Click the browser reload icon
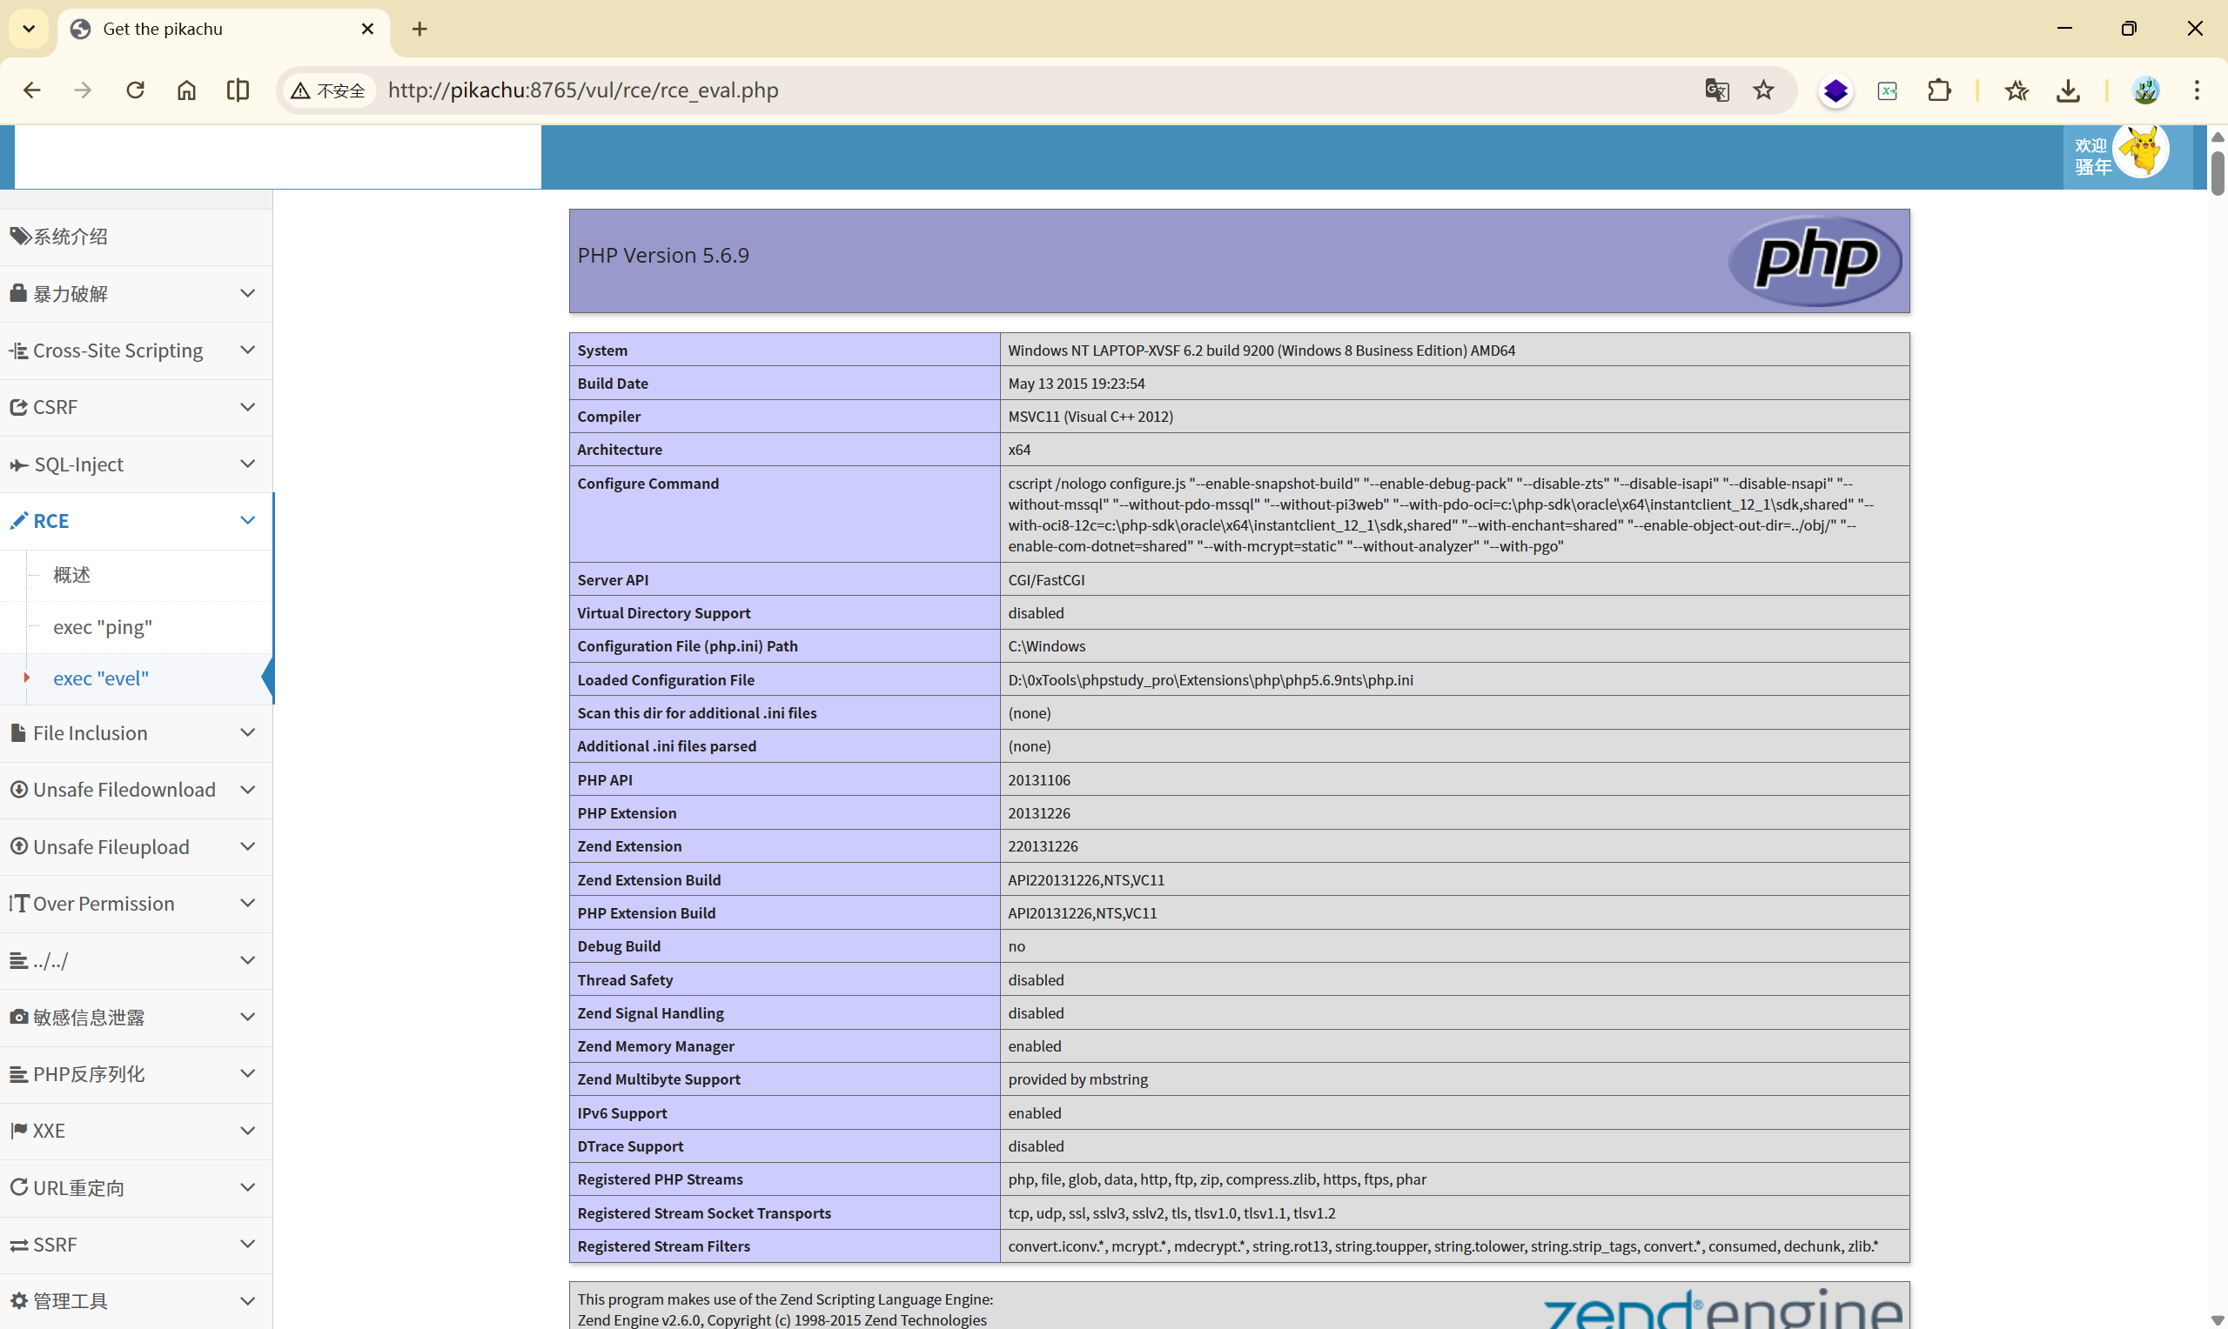Screen dimensions: 2228x1329 click(135, 90)
